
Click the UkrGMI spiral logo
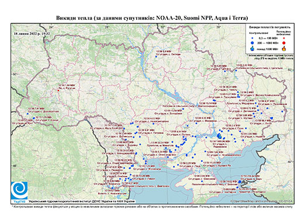[19, 190]
